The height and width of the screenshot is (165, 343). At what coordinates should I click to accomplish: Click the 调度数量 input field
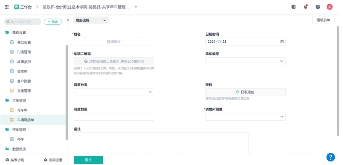click(114, 117)
